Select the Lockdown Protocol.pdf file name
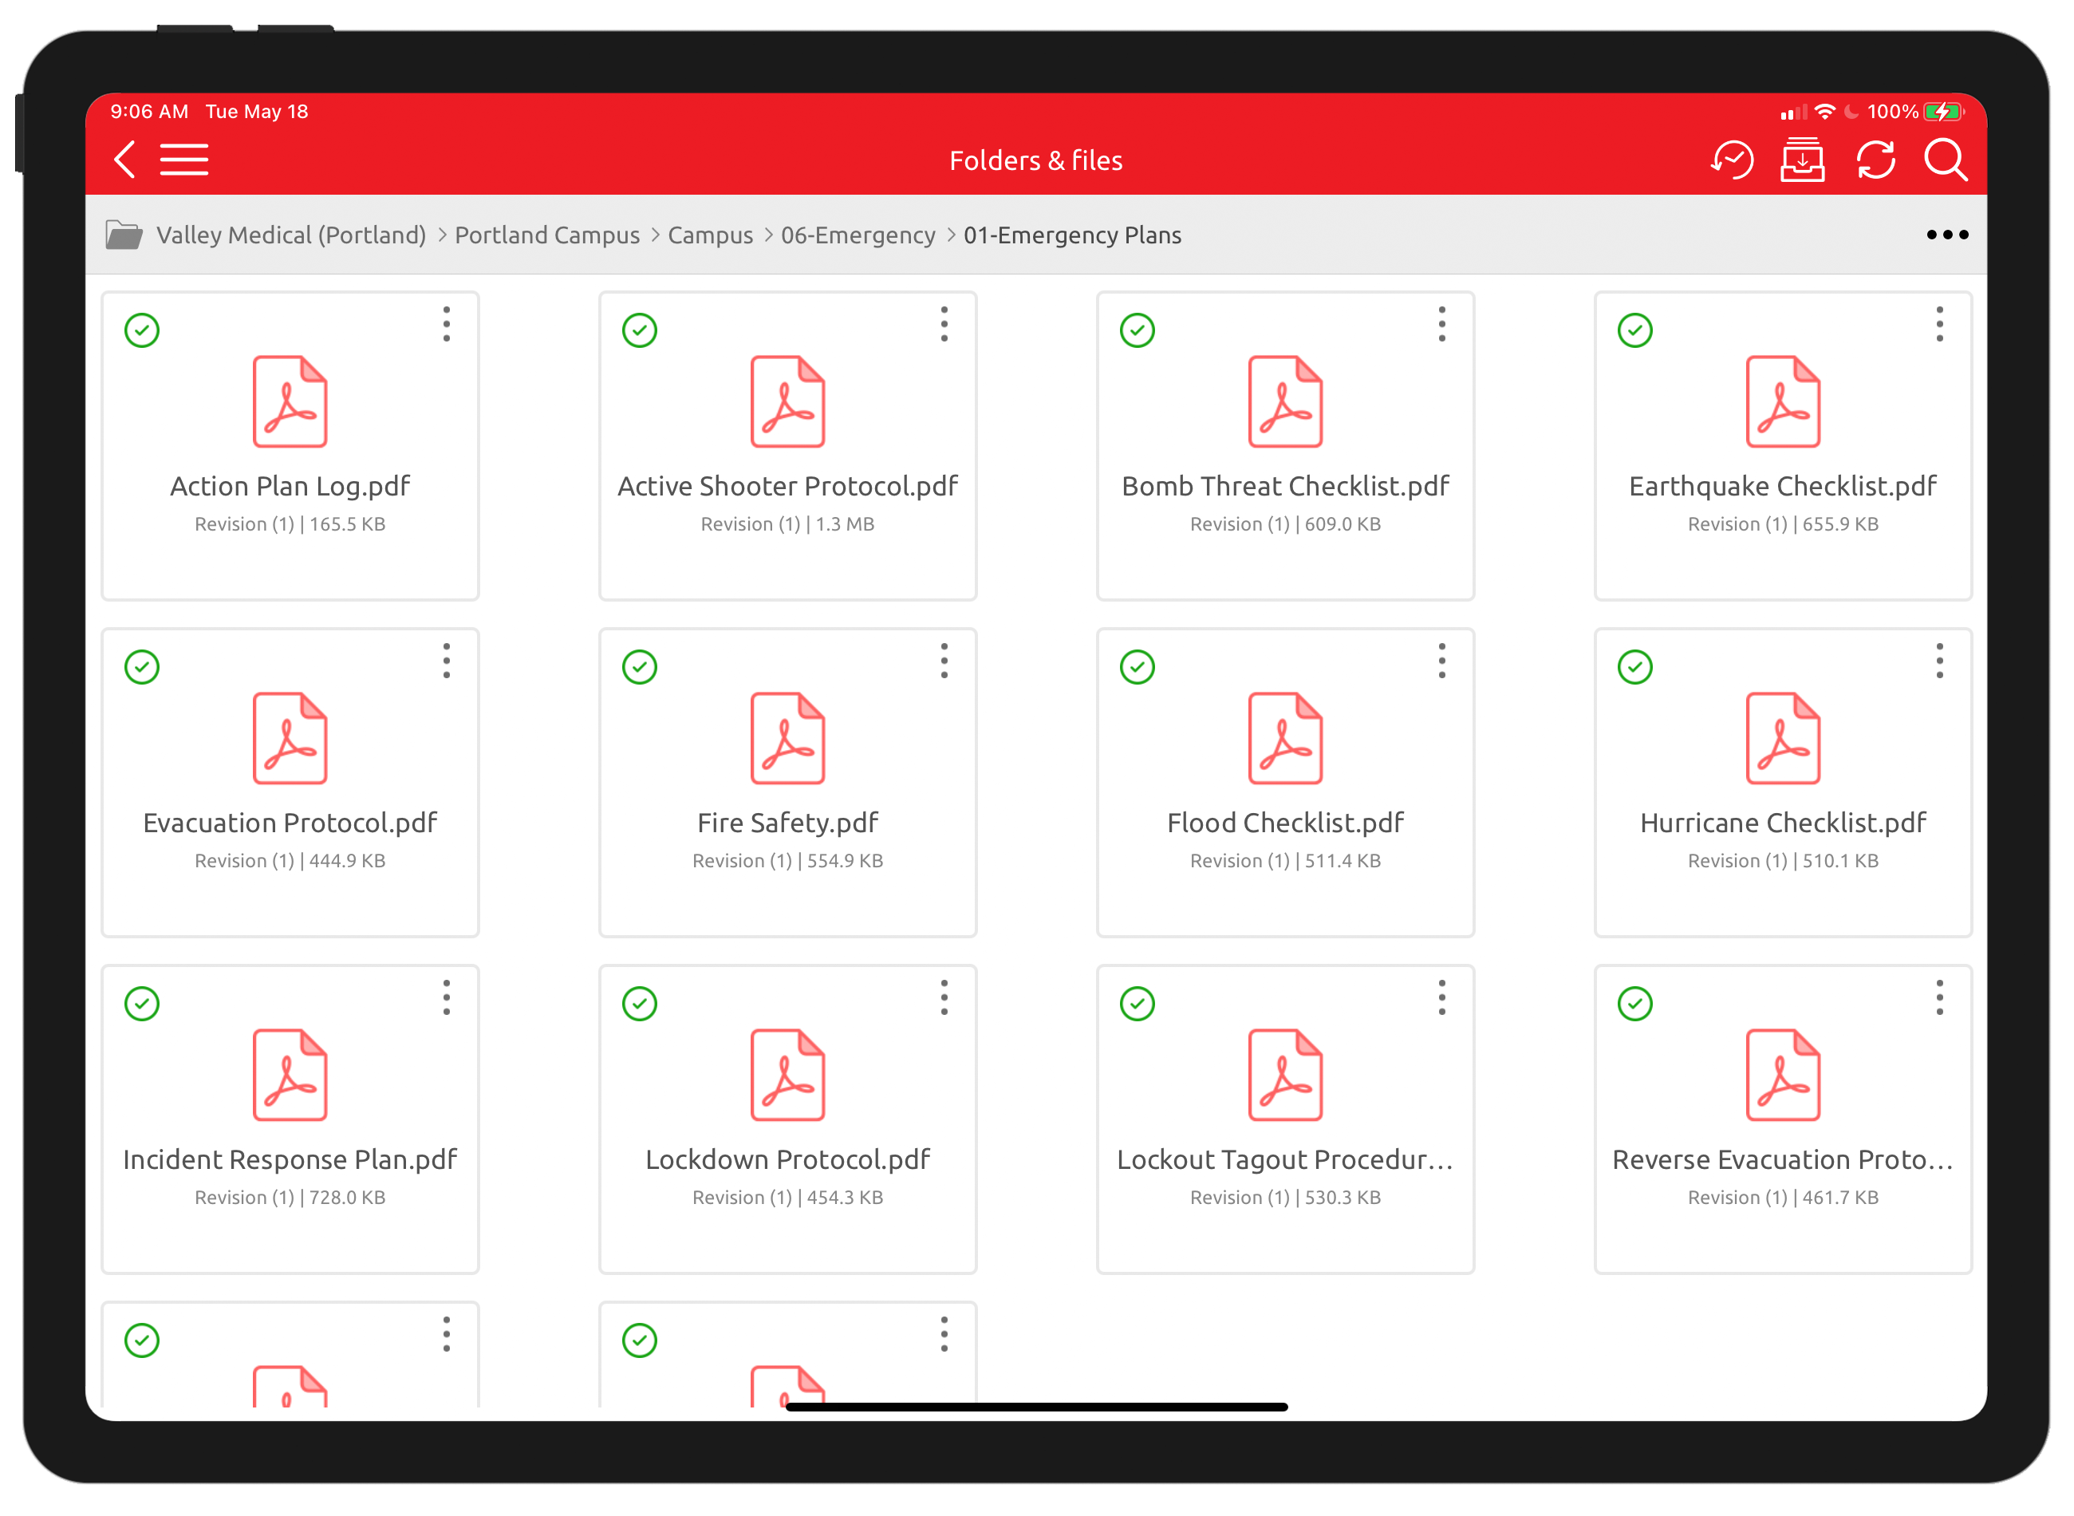2074x1516 pixels. tap(788, 1160)
